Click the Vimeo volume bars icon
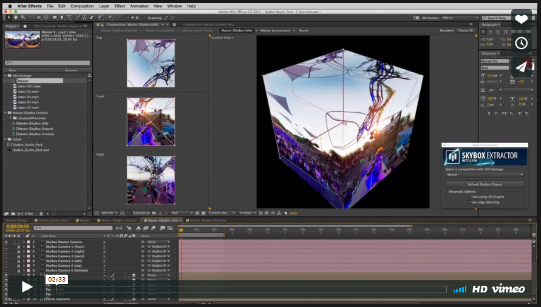This screenshot has height=307, width=541. 460,289
